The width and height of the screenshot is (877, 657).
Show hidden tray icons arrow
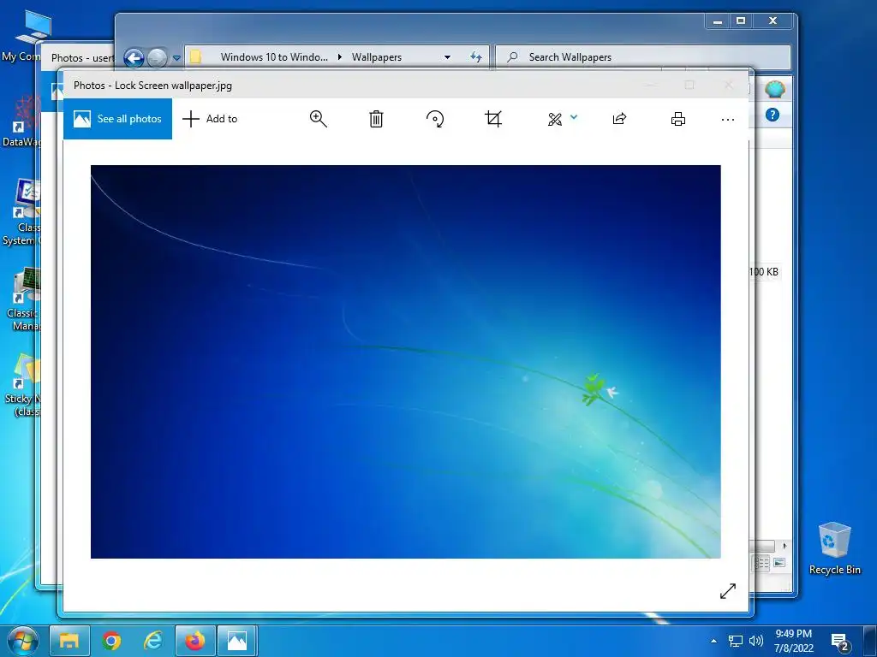(713, 641)
